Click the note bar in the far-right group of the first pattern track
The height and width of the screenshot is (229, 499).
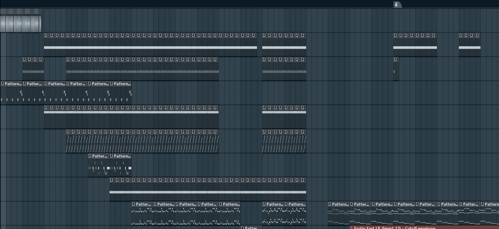pyautogui.click(x=469, y=47)
